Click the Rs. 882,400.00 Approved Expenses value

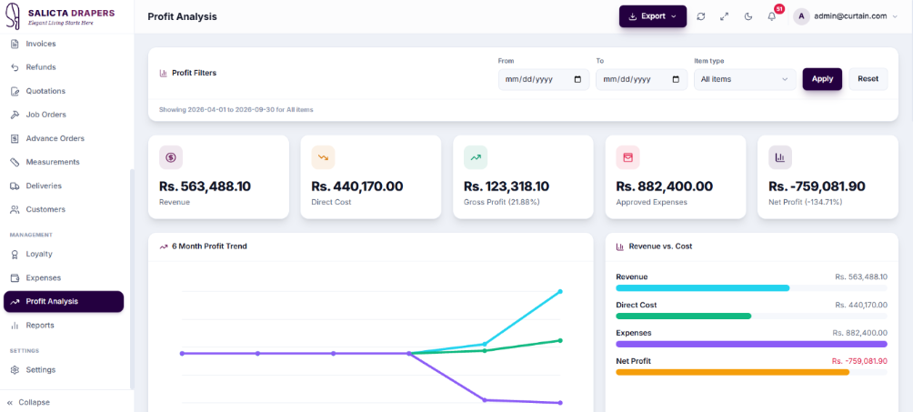click(x=665, y=186)
